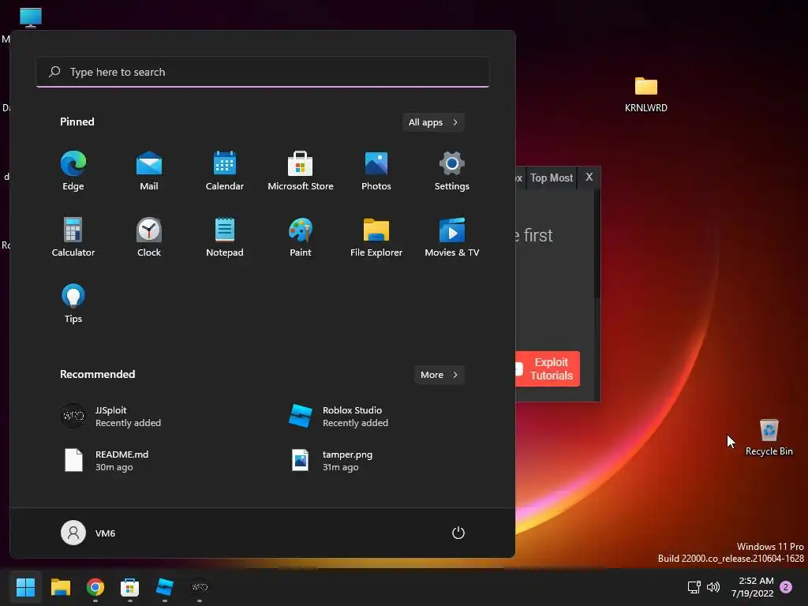The height and width of the screenshot is (606, 808).
Task: Close the JJSploit window with X
Action: coord(589,178)
